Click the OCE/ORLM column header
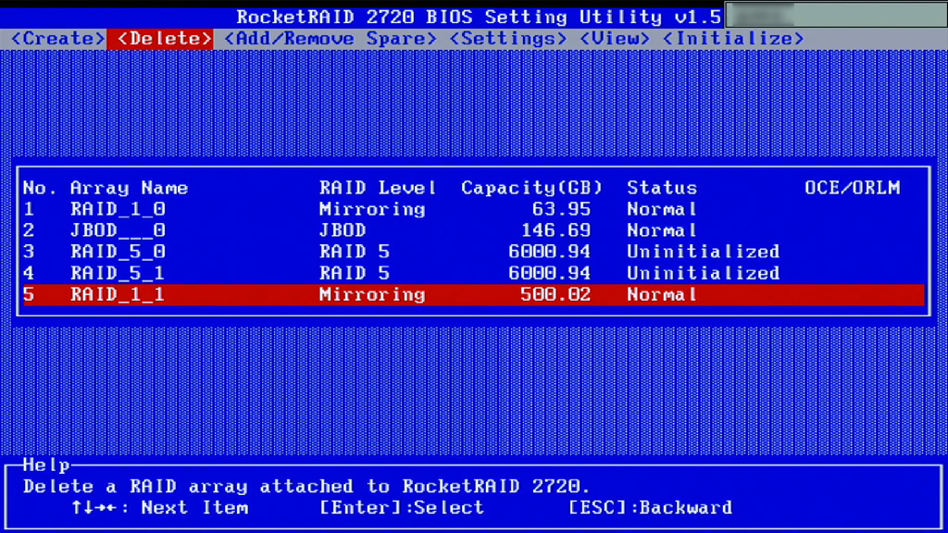This screenshot has width=948, height=533. coord(853,188)
